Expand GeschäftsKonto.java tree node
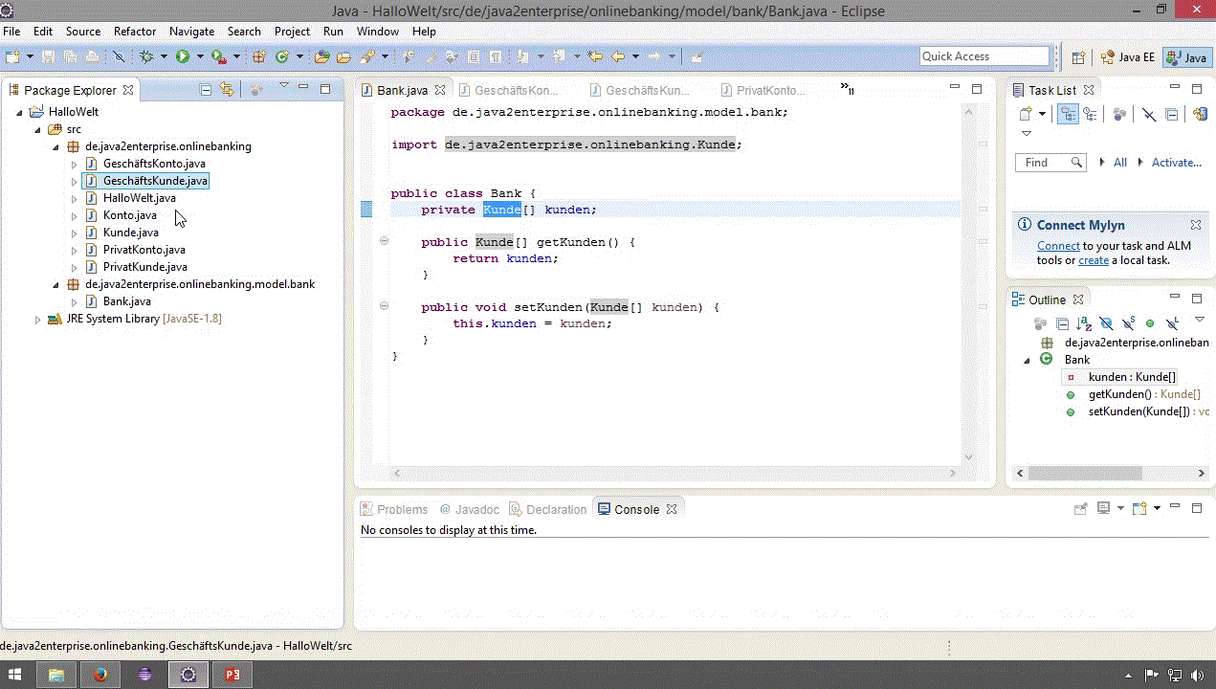Viewport: 1216px width, 689px height. coord(74,164)
